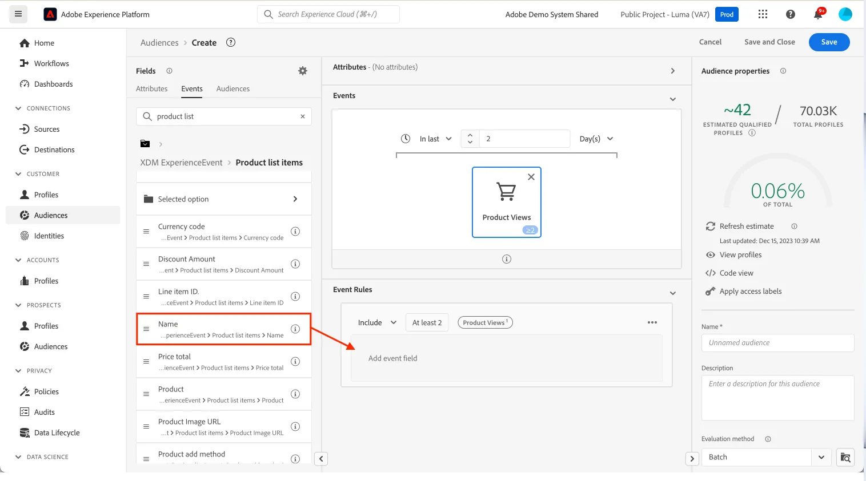This screenshot has width=866, height=481.
Task: Cancel audience creation
Action: (710, 42)
